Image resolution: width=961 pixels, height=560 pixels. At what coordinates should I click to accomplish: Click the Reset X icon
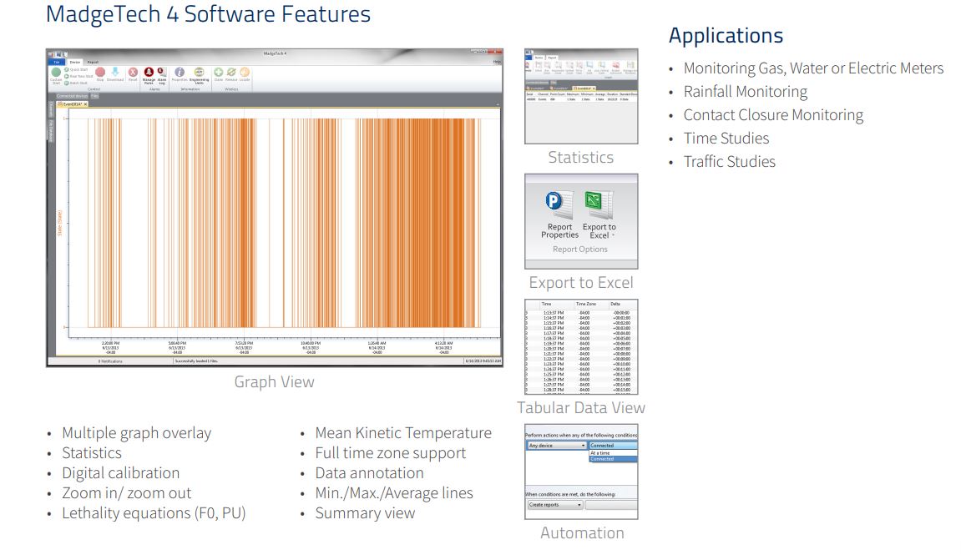133,73
